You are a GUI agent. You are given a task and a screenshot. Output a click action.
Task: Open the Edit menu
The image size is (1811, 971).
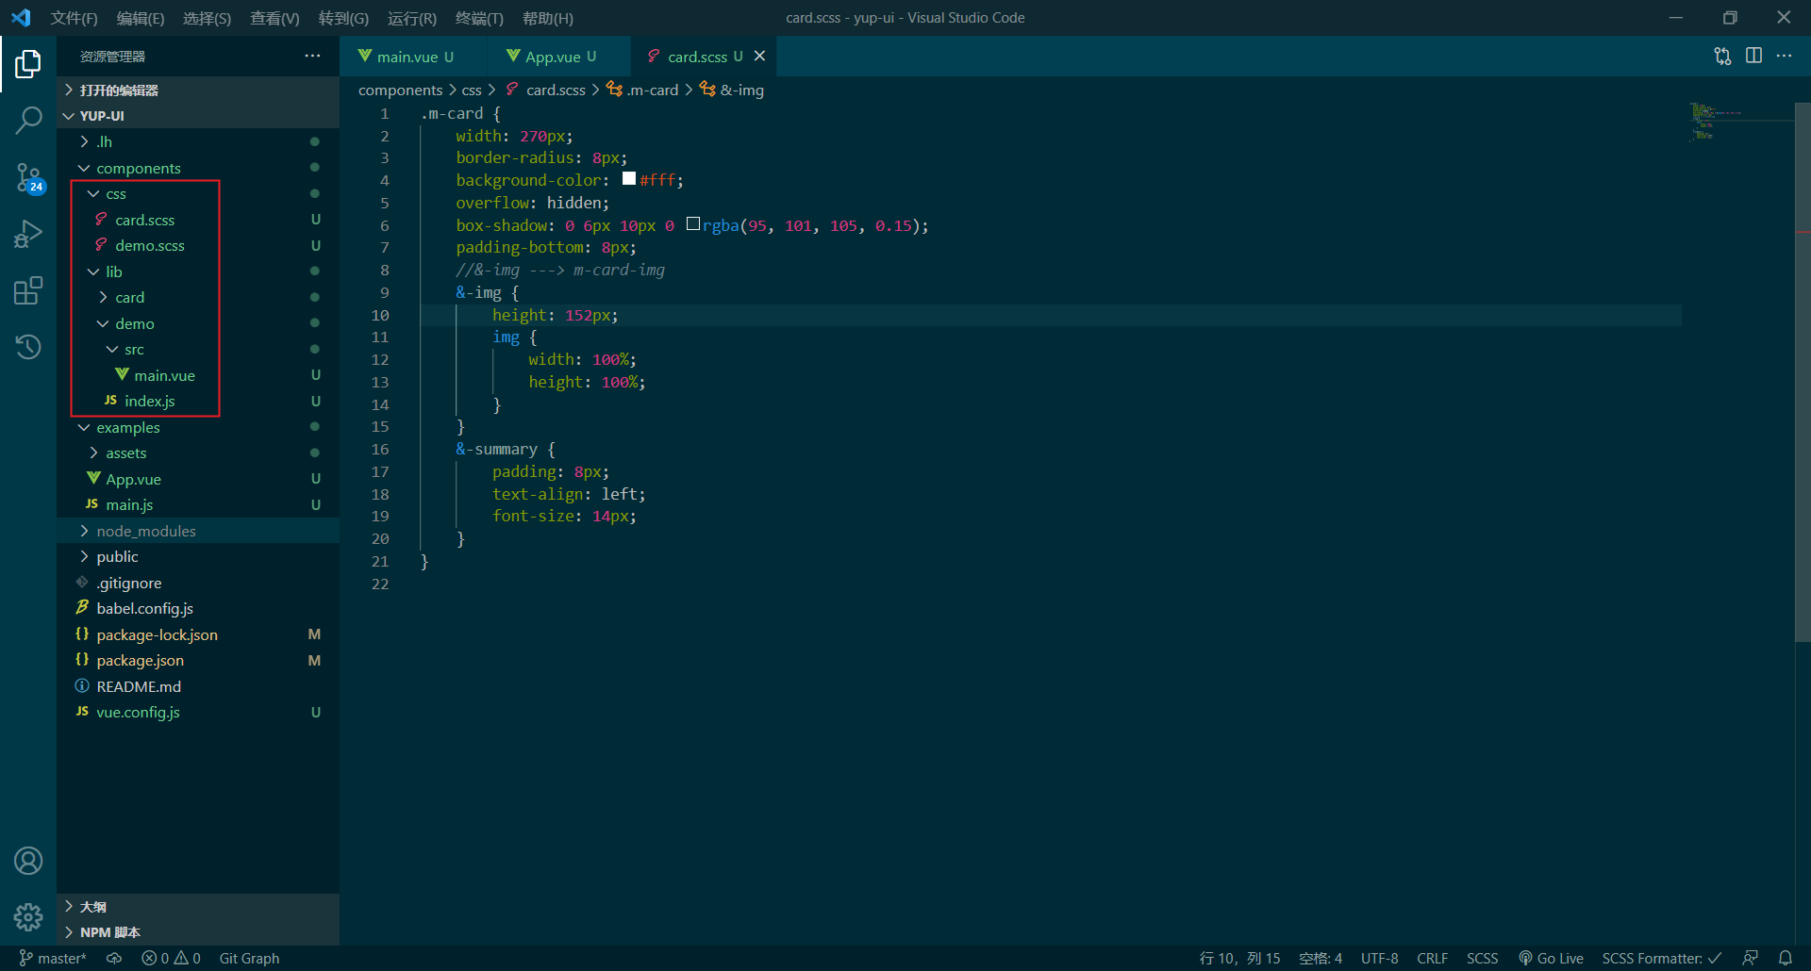141,18
